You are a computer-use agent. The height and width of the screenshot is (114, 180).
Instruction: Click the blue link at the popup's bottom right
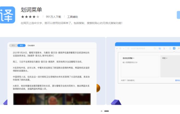178,80
